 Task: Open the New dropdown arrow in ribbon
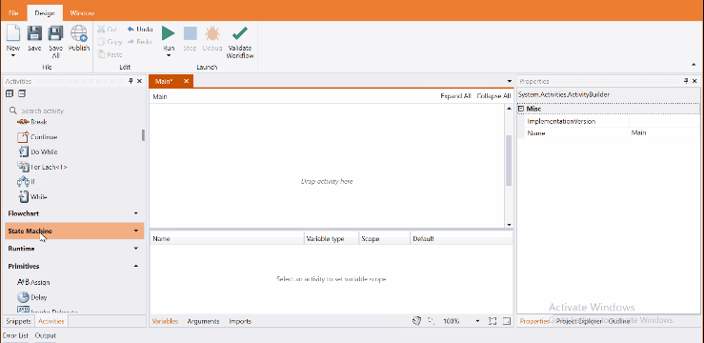(13, 55)
